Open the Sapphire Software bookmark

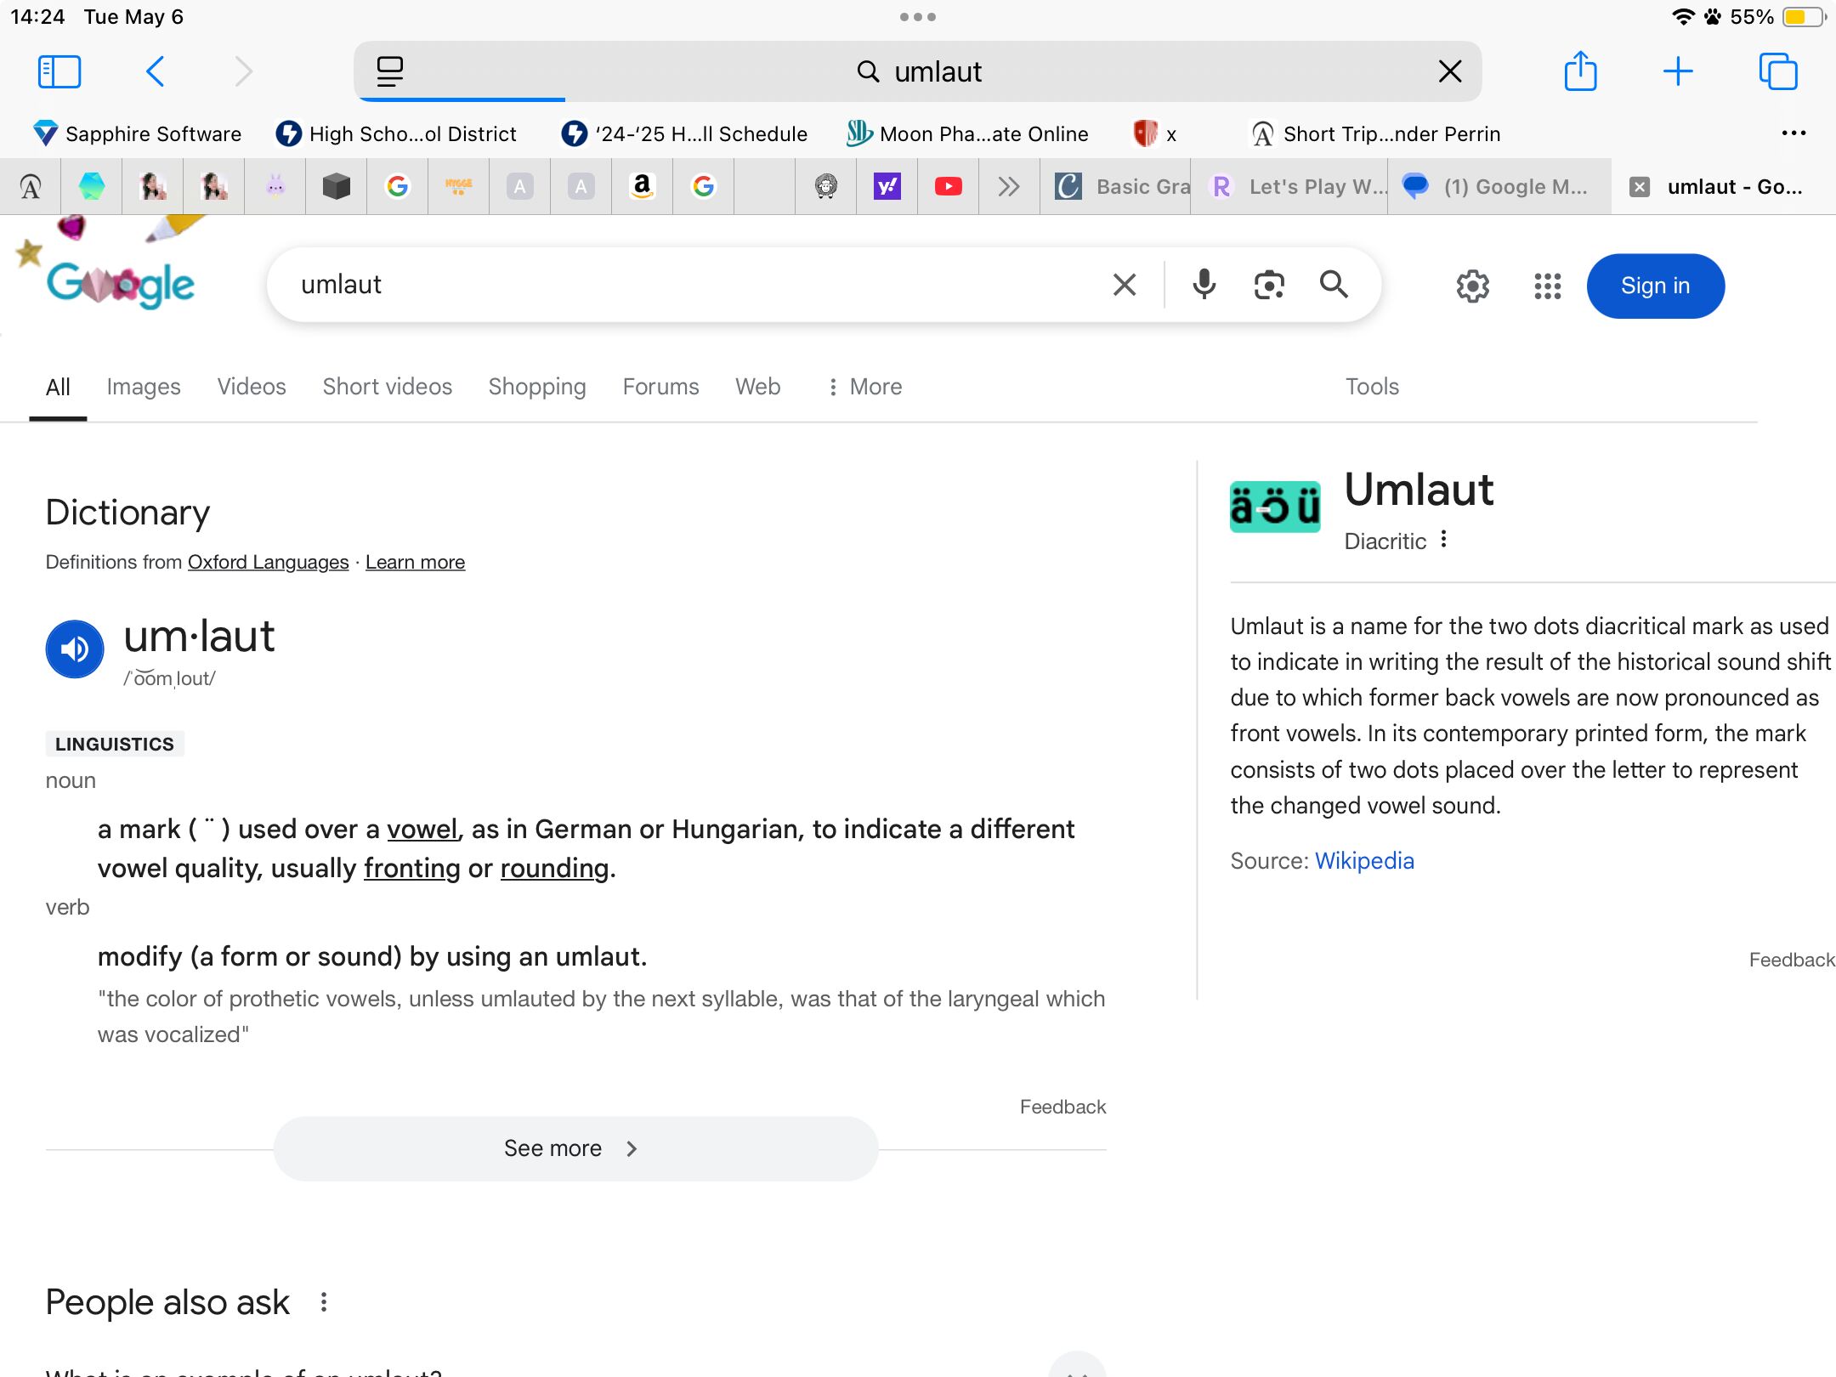pyautogui.click(x=137, y=133)
